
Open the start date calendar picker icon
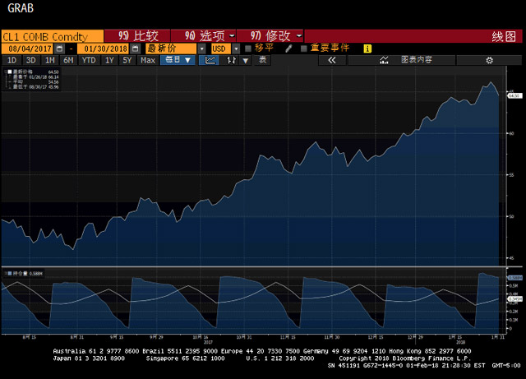[x=59, y=49]
